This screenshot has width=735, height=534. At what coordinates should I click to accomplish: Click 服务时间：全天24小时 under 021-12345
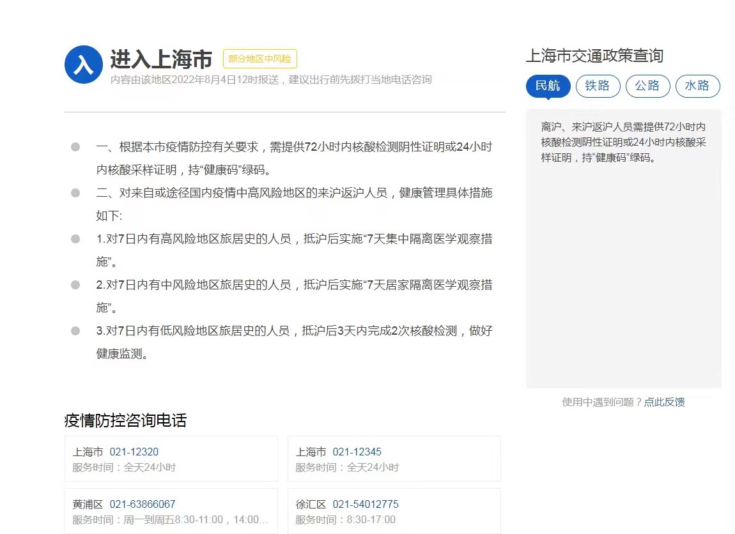(347, 468)
